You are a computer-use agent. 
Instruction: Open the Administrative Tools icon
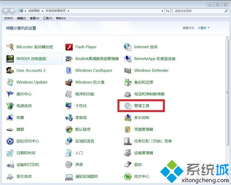click(x=128, y=106)
